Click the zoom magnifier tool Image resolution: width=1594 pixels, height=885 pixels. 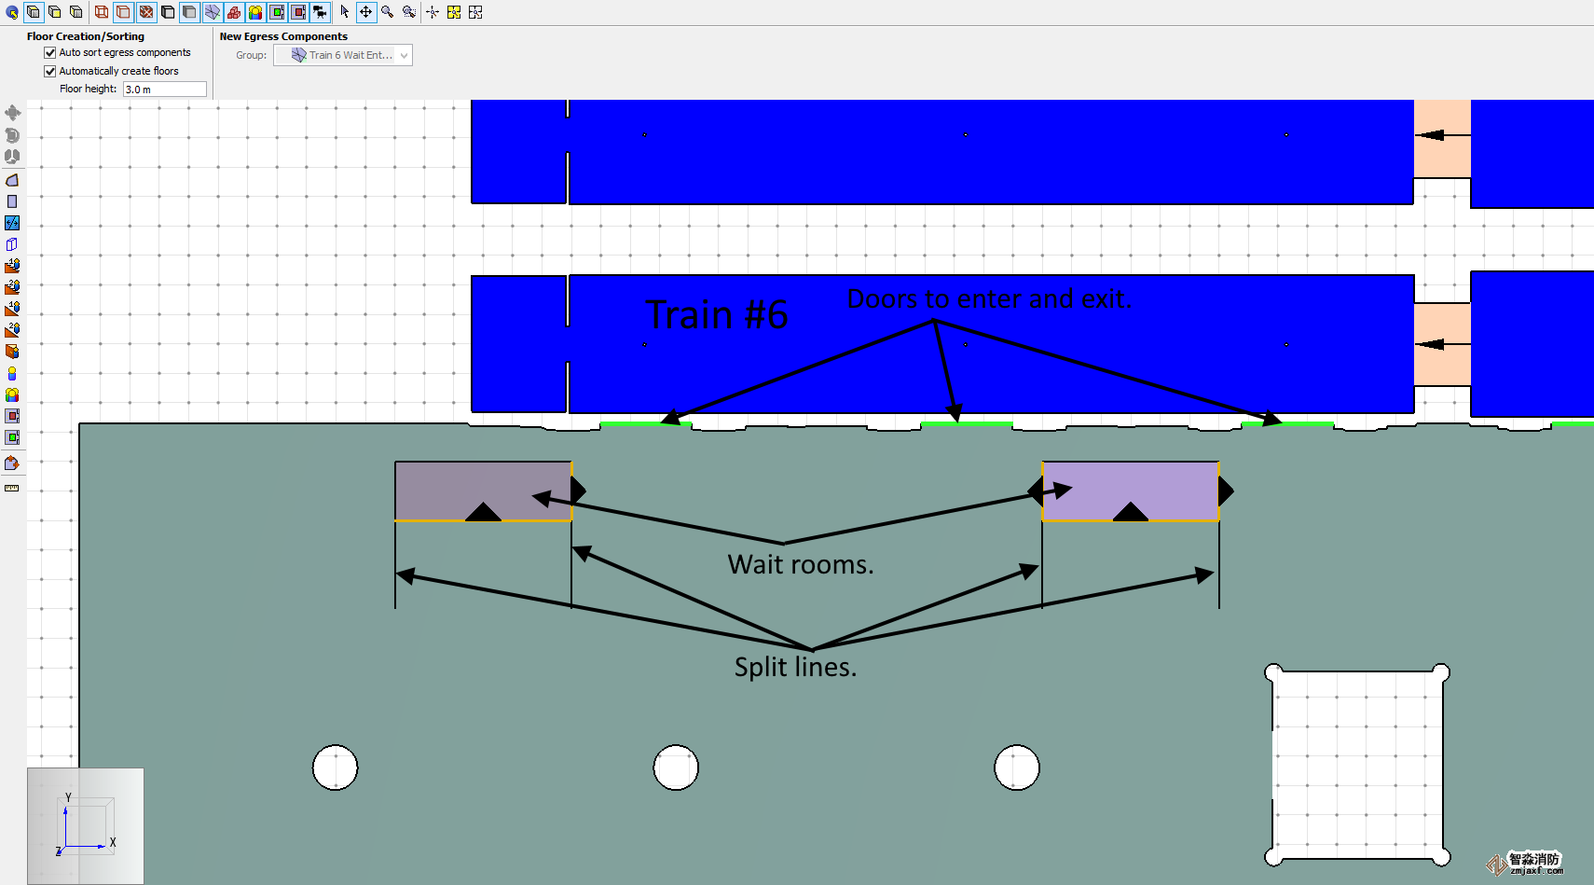387,12
